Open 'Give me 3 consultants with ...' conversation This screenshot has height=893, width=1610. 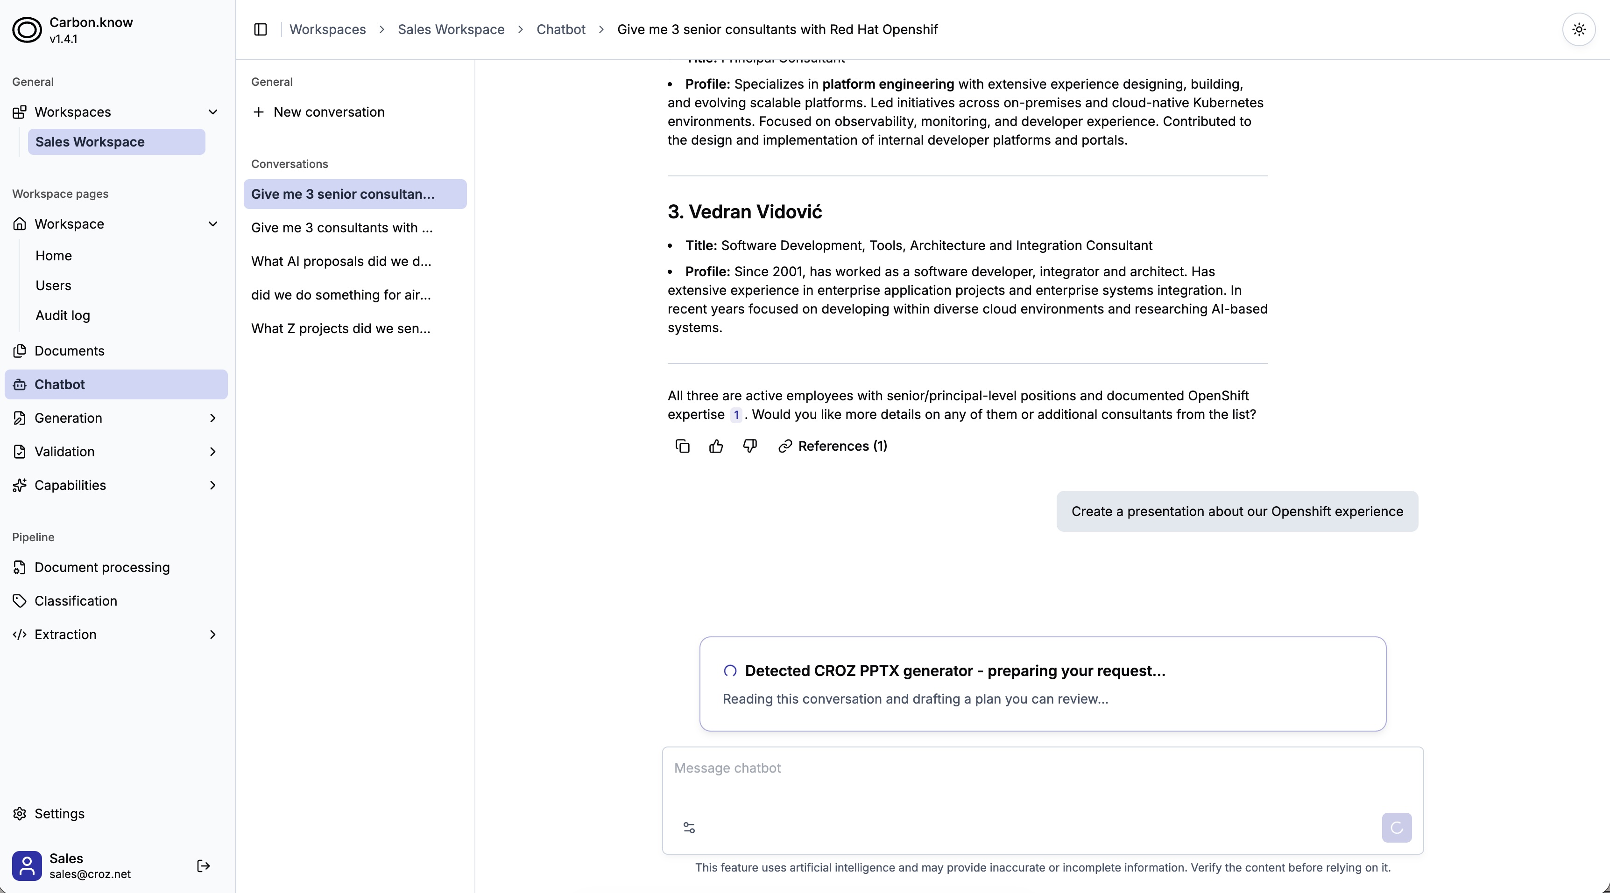tap(355, 228)
